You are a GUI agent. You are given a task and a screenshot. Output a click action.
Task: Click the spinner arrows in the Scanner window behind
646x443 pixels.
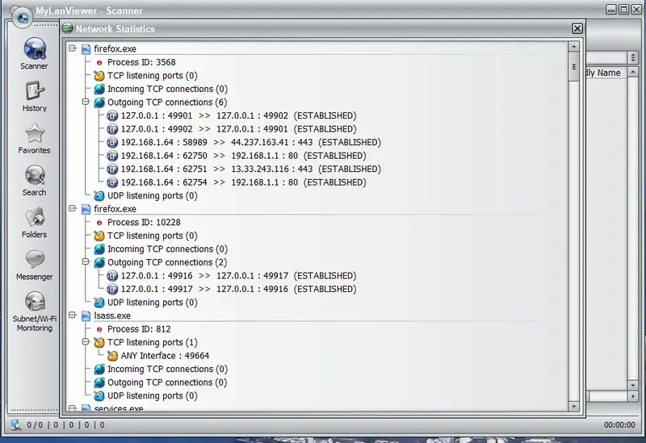pos(633,57)
